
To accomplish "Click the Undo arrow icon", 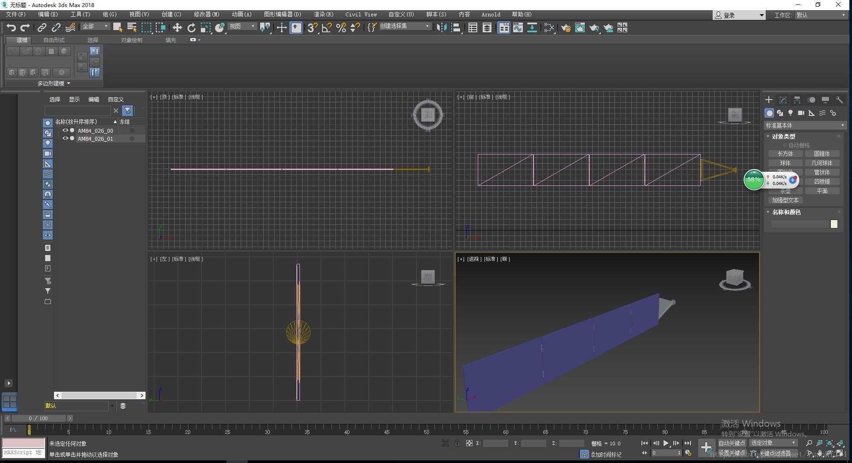I will [x=11, y=27].
